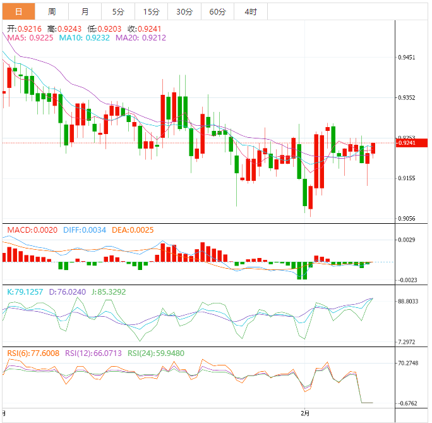432x423 pixels.
Task: Click the RSI(24) indicator label
Action: tap(156, 353)
